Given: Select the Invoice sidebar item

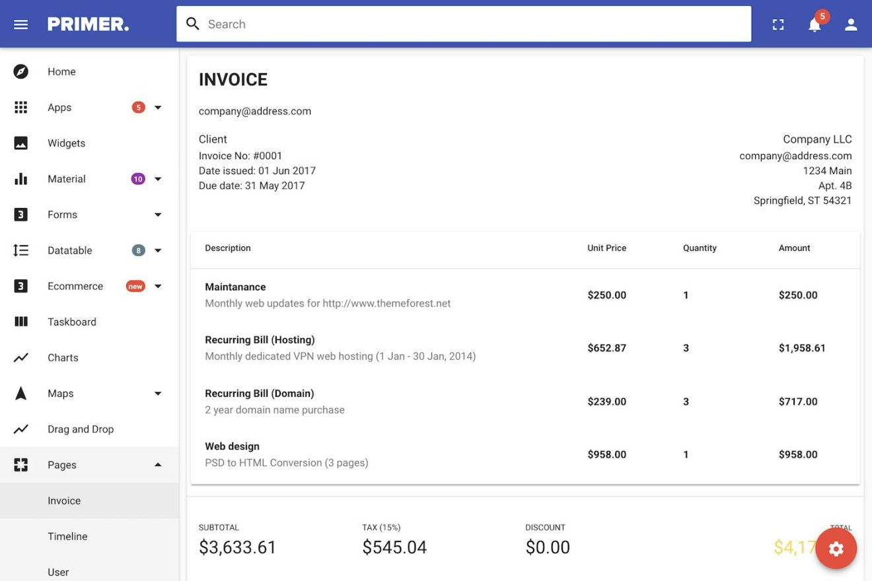Looking at the screenshot, I should pos(64,500).
